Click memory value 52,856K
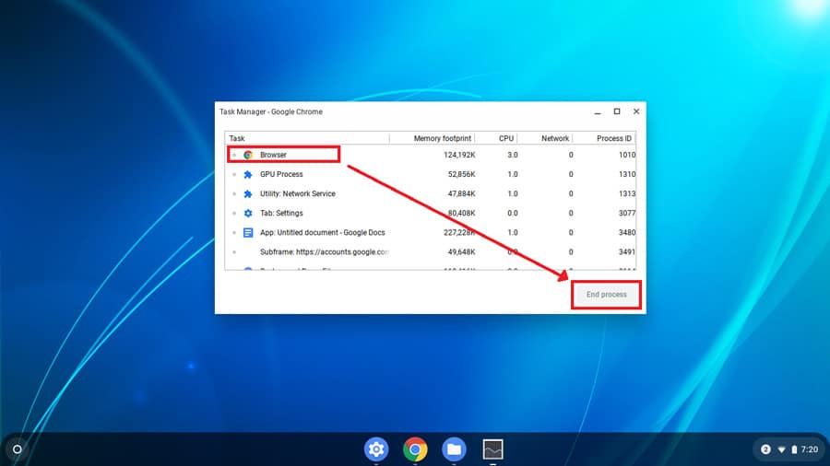Image resolution: width=830 pixels, height=466 pixels. pyautogui.click(x=461, y=174)
